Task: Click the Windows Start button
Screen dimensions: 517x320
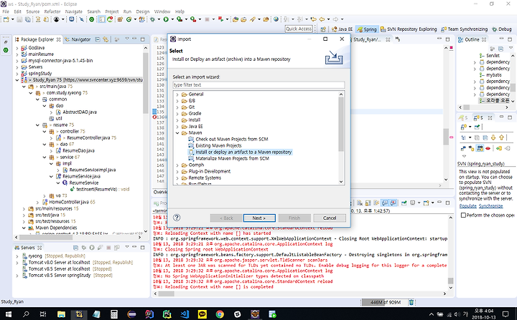Action: tap(8, 314)
